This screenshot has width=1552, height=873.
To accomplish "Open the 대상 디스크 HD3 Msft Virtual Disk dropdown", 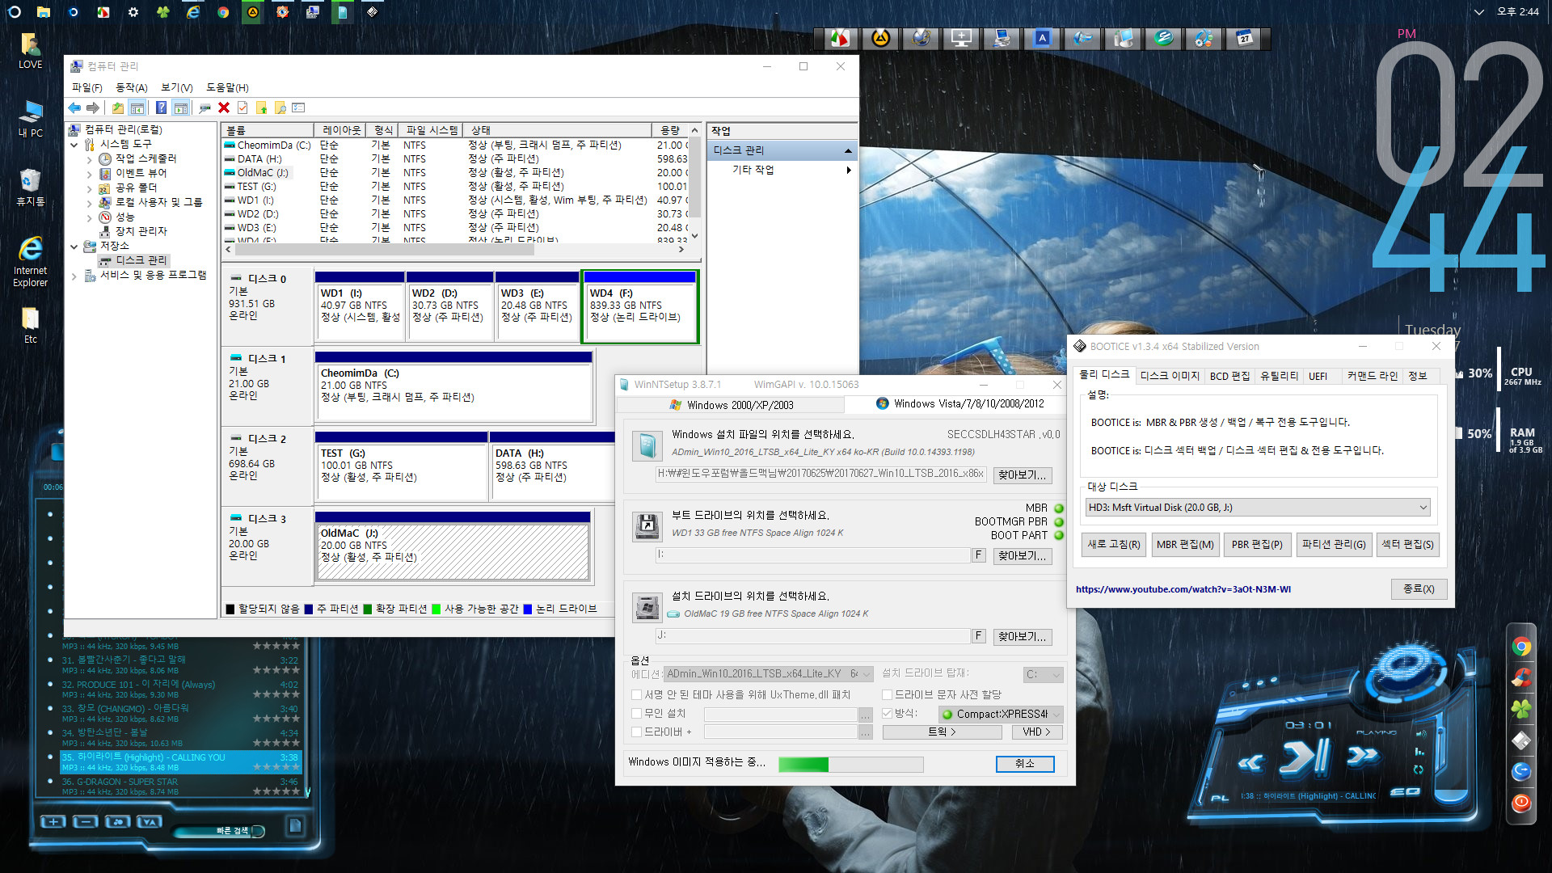I will (1258, 508).
